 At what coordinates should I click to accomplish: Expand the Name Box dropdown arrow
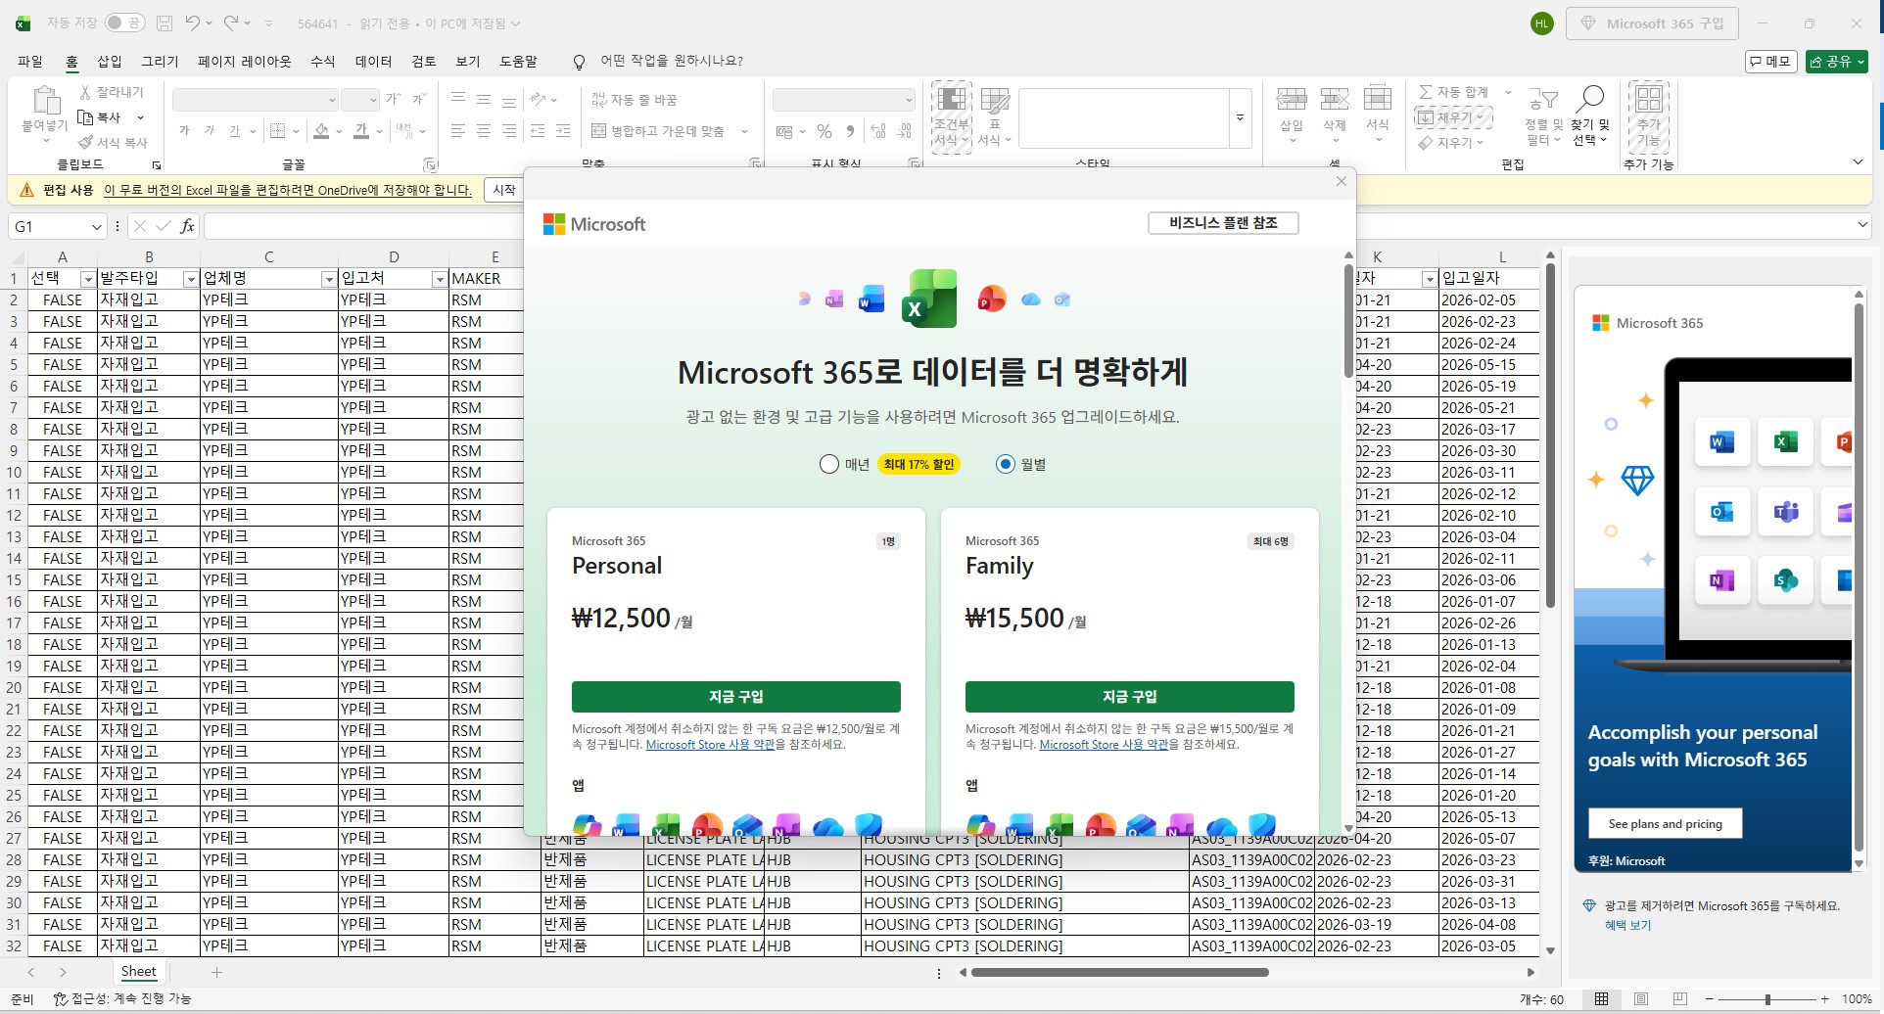point(96,226)
